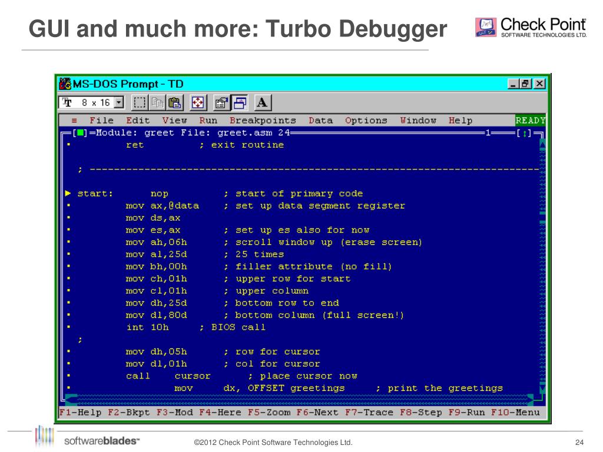
Task: Open the font size 8 x 16 dropdown
Action: (119, 102)
